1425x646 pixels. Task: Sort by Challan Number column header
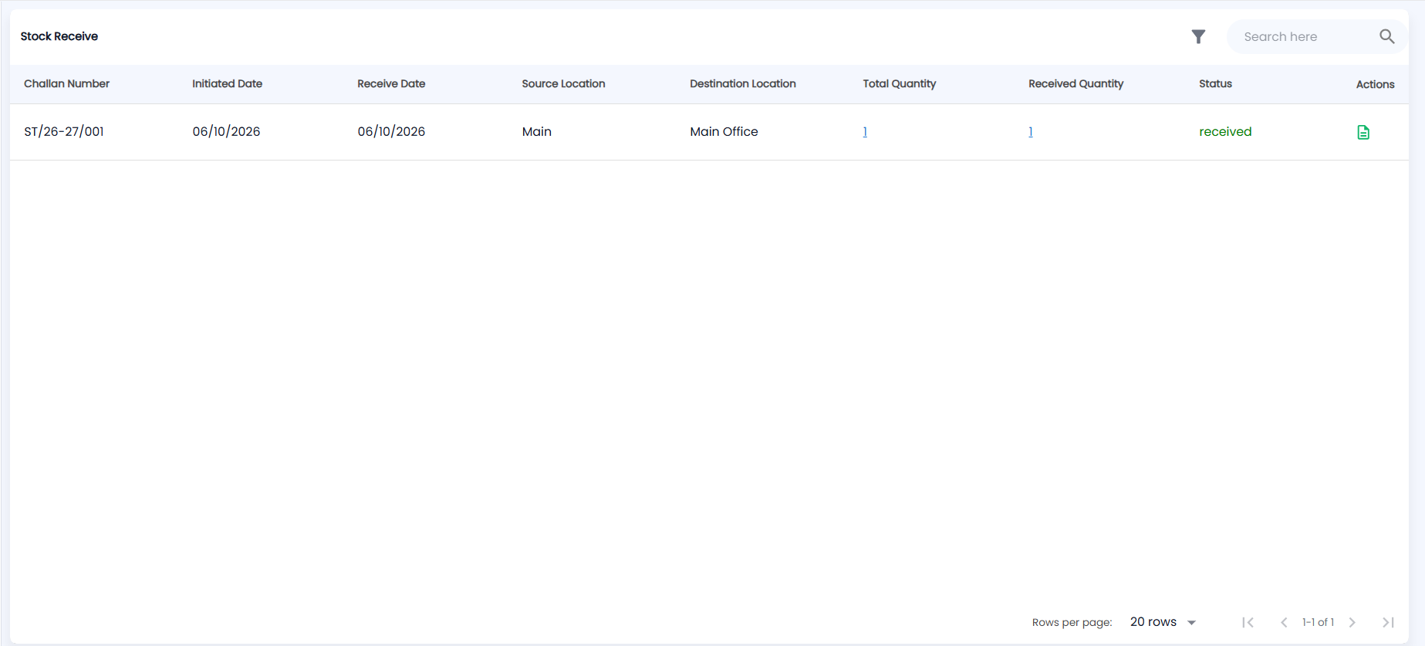pos(66,83)
